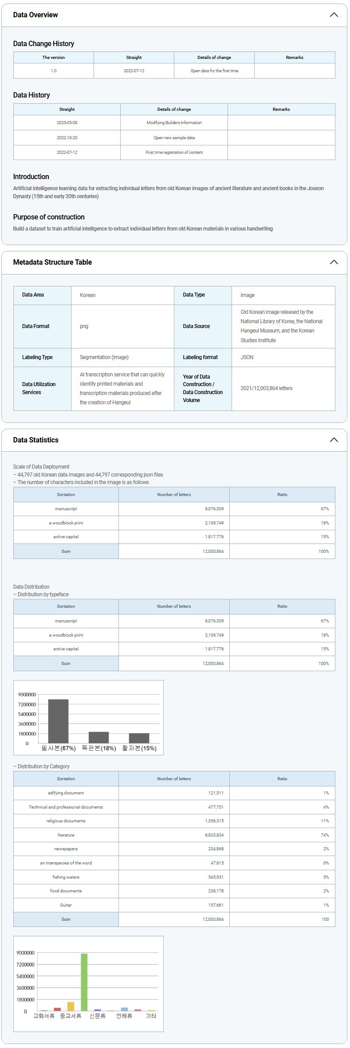This screenshot has height=1048, width=350.
Task: Click the Data Statistics heading text
Action: [x=36, y=440]
